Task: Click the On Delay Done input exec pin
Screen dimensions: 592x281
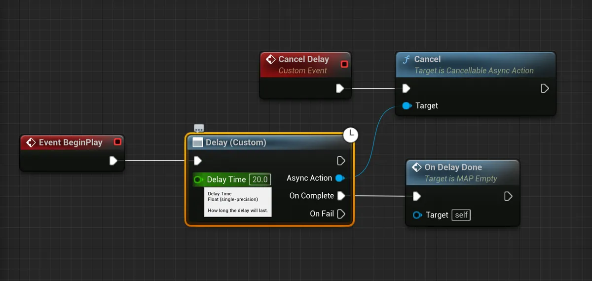Action: (x=416, y=196)
